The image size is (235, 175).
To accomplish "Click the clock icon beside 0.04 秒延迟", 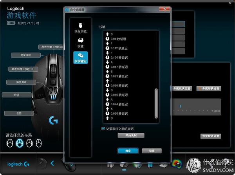I will [107, 39].
